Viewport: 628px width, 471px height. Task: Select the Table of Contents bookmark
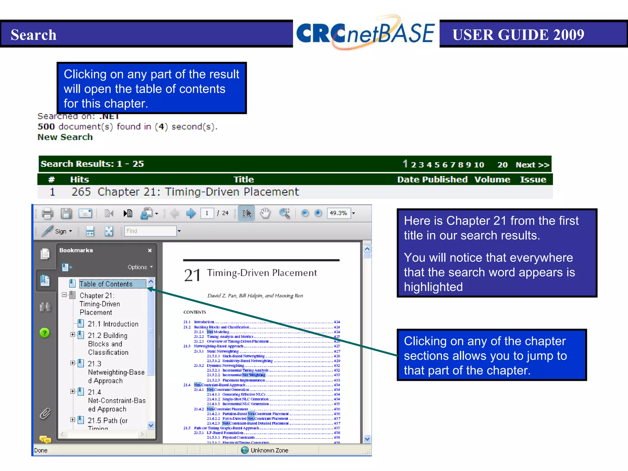click(x=106, y=284)
